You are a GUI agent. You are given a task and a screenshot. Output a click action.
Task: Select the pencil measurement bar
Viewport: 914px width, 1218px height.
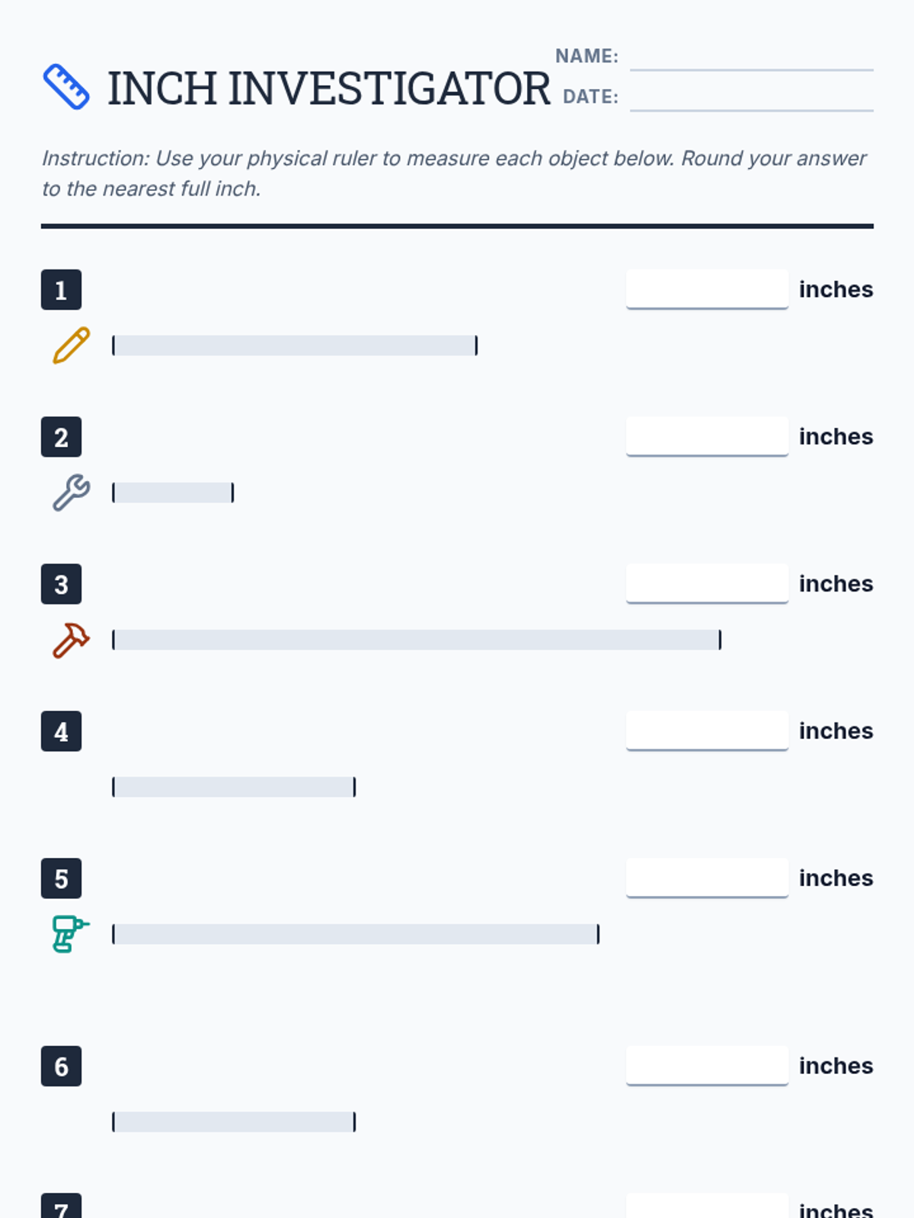coord(295,346)
